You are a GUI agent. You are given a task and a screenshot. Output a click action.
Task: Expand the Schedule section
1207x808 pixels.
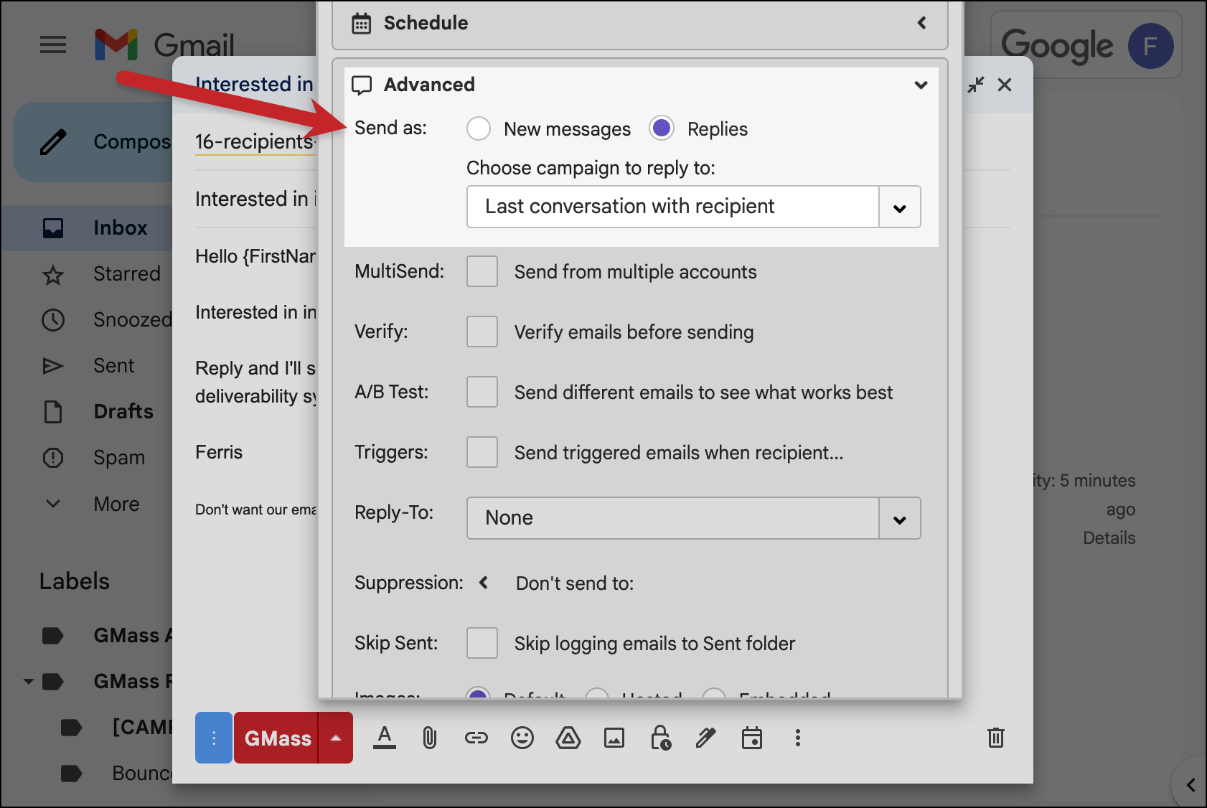tap(921, 23)
